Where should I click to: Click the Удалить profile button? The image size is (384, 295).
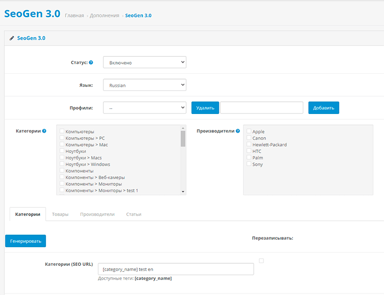click(205, 108)
